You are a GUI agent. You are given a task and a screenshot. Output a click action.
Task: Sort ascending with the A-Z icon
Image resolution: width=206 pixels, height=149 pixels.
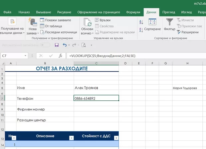[x=141, y=21]
